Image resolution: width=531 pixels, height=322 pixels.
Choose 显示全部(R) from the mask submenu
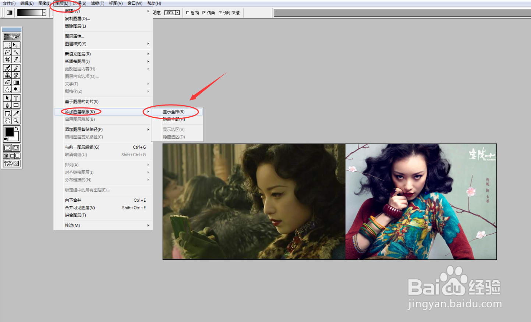pyautogui.click(x=177, y=112)
